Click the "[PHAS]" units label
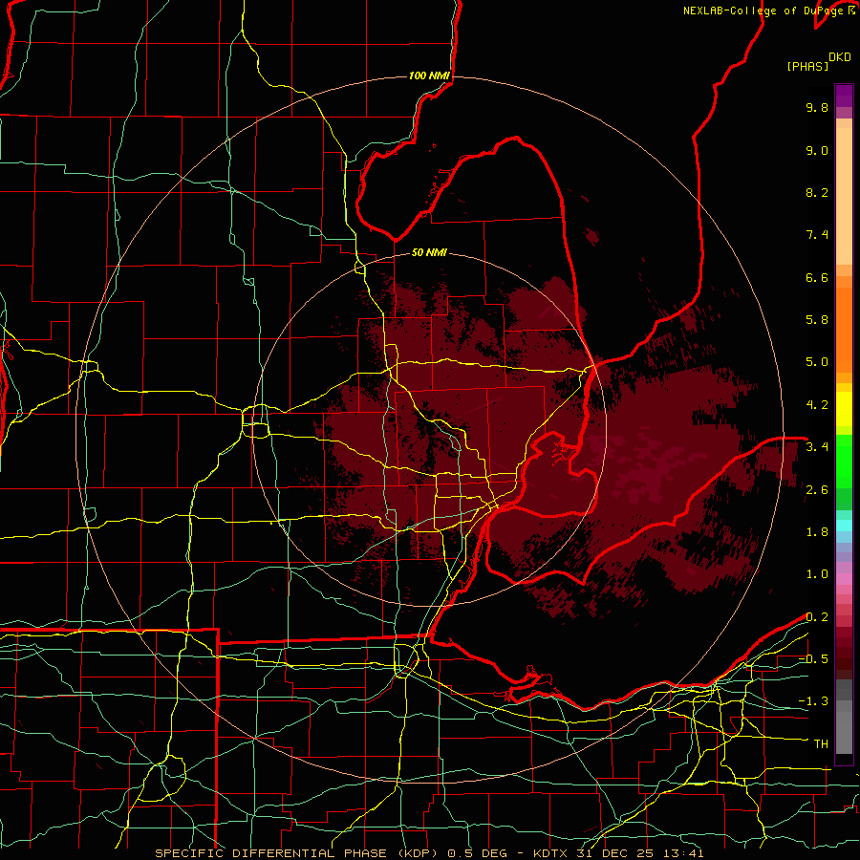860x860 pixels. 807,66
